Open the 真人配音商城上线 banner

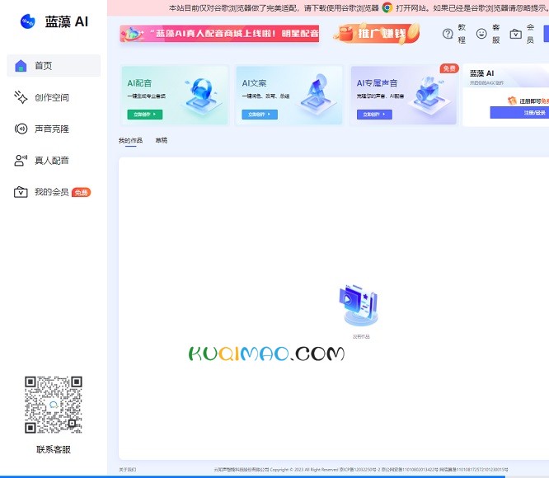[x=219, y=34]
